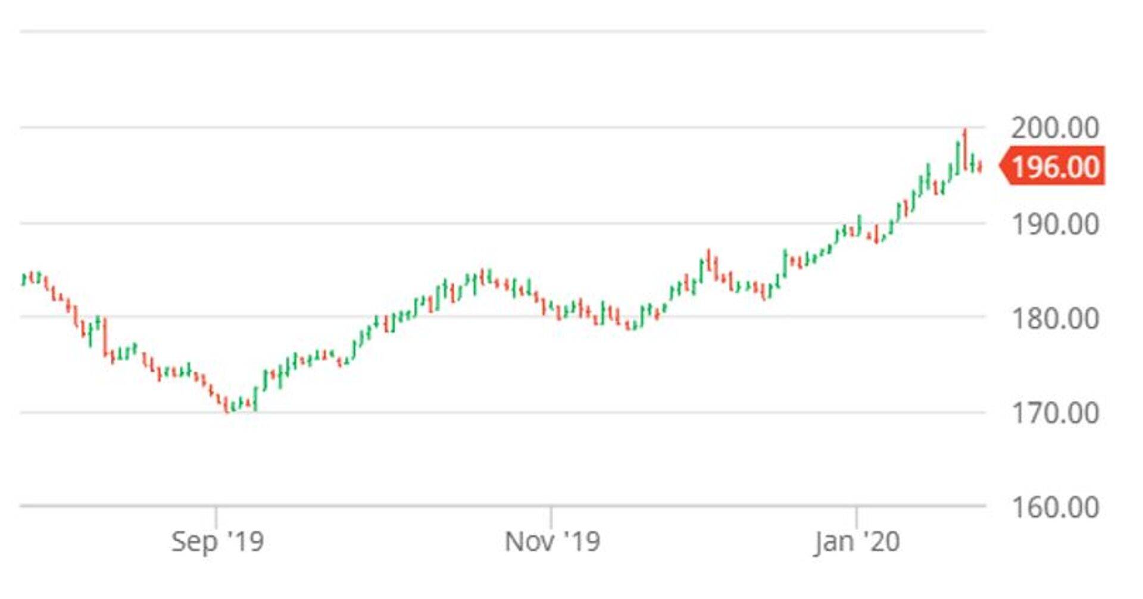Click the lowest candle near 170.00 in September
This screenshot has width=1143, height=599.
pyautogui.click(x=227, y=405)
